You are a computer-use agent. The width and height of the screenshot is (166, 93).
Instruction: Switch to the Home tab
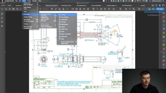click(x=3, y=5)
